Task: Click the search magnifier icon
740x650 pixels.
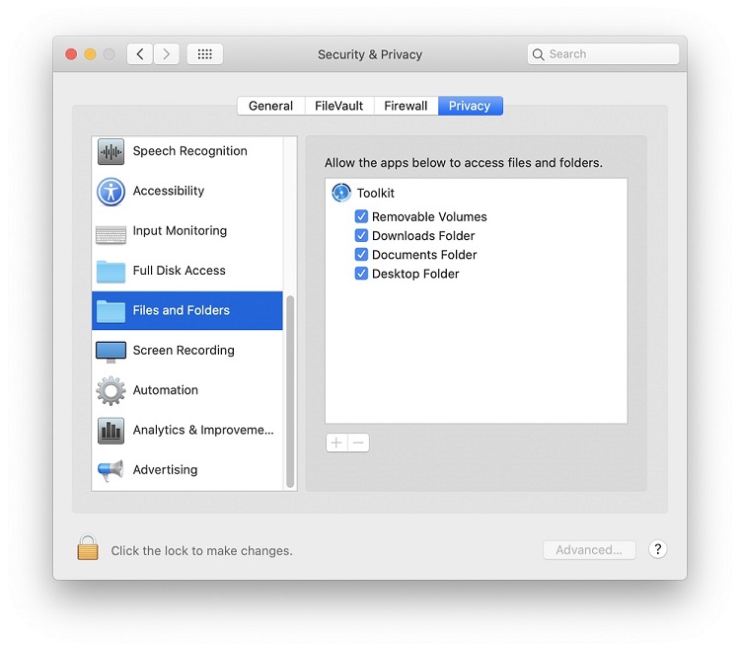Action: [538, 54]
